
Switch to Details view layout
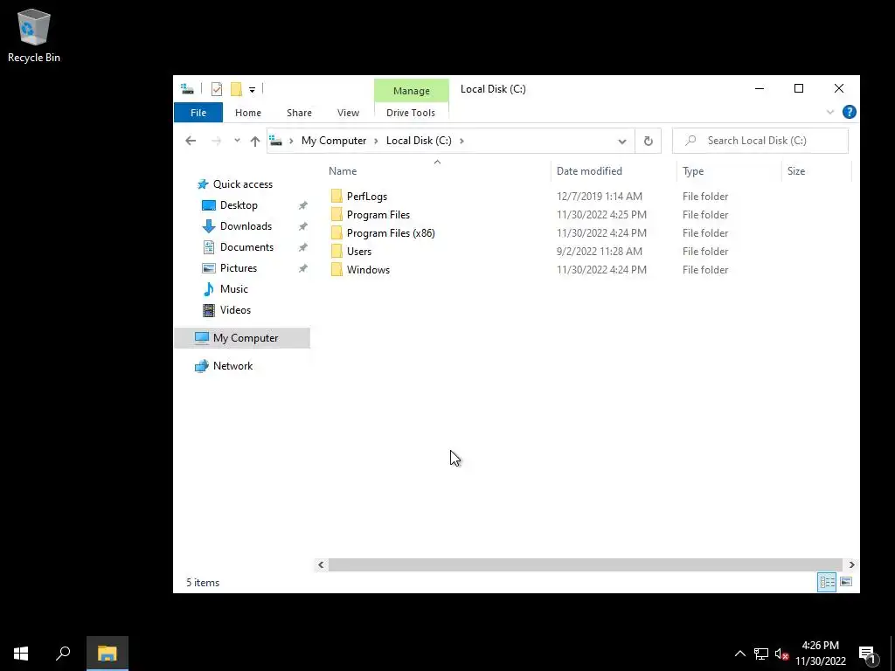point(827,582)
